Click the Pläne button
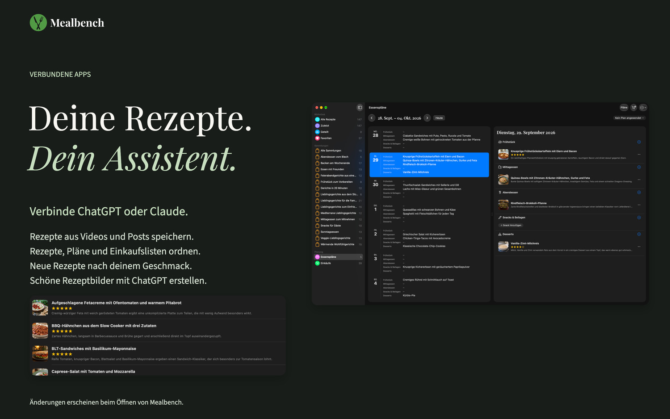Image resolution: width=670 pixels, height=419 pixels. [624, 108]
